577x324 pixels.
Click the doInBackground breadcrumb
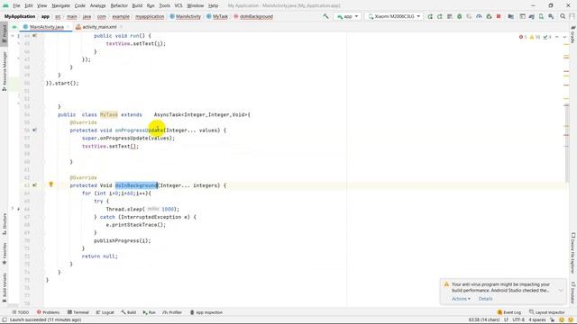pos(253,16)
